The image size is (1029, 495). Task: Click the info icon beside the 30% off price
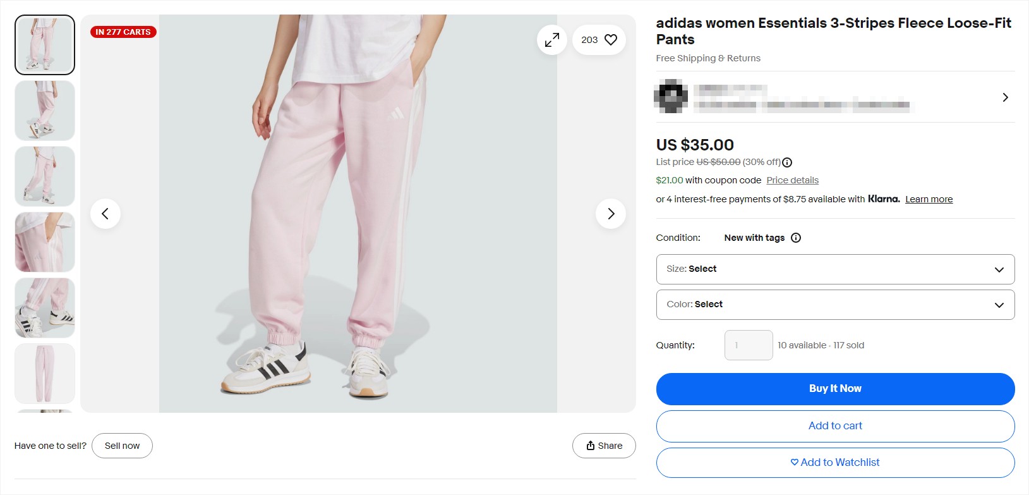coord(786,162)
